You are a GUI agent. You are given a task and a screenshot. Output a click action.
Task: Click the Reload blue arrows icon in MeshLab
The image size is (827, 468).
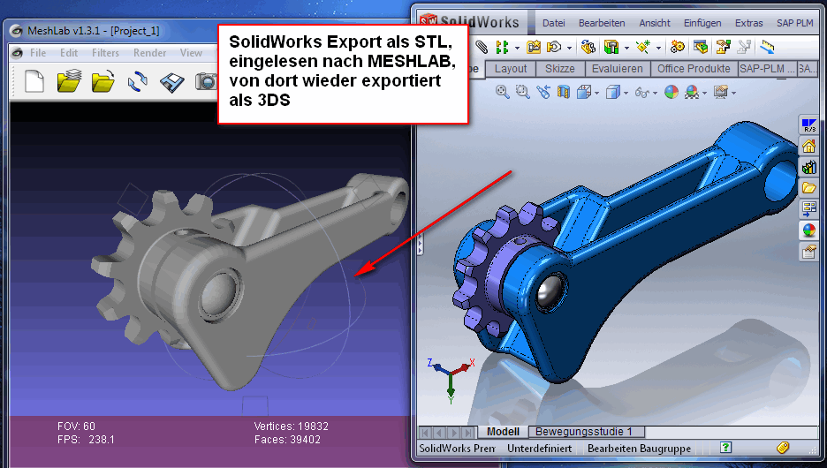click(x=138, y=82)
